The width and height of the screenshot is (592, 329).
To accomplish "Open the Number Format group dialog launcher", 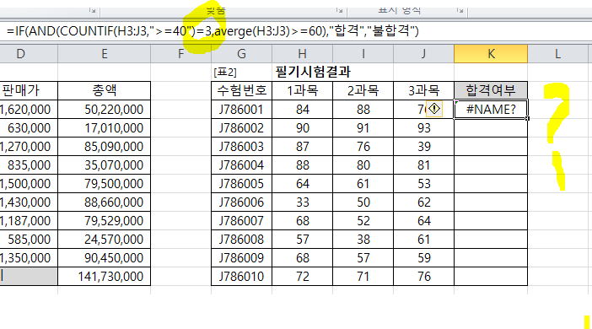I will click(460, 11).
